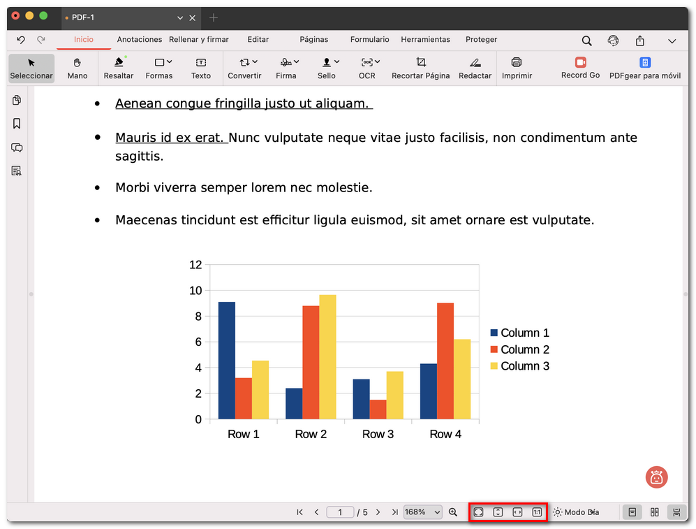Click the Resaltar highlighter tool
The image size is (696, 529).
(x=118, y=68)
